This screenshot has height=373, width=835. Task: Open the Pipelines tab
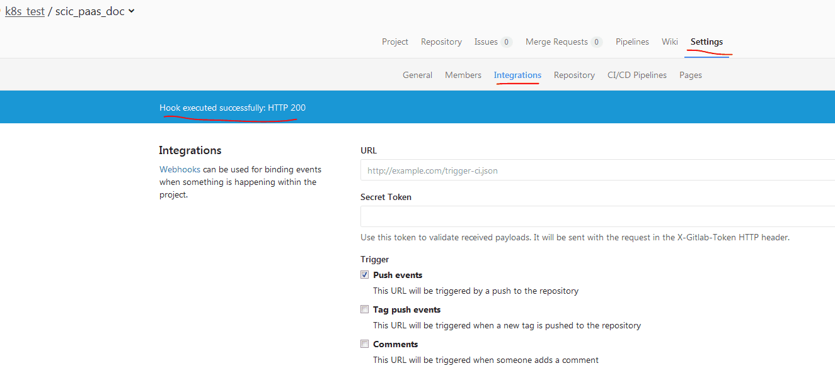tap(632, 42)
